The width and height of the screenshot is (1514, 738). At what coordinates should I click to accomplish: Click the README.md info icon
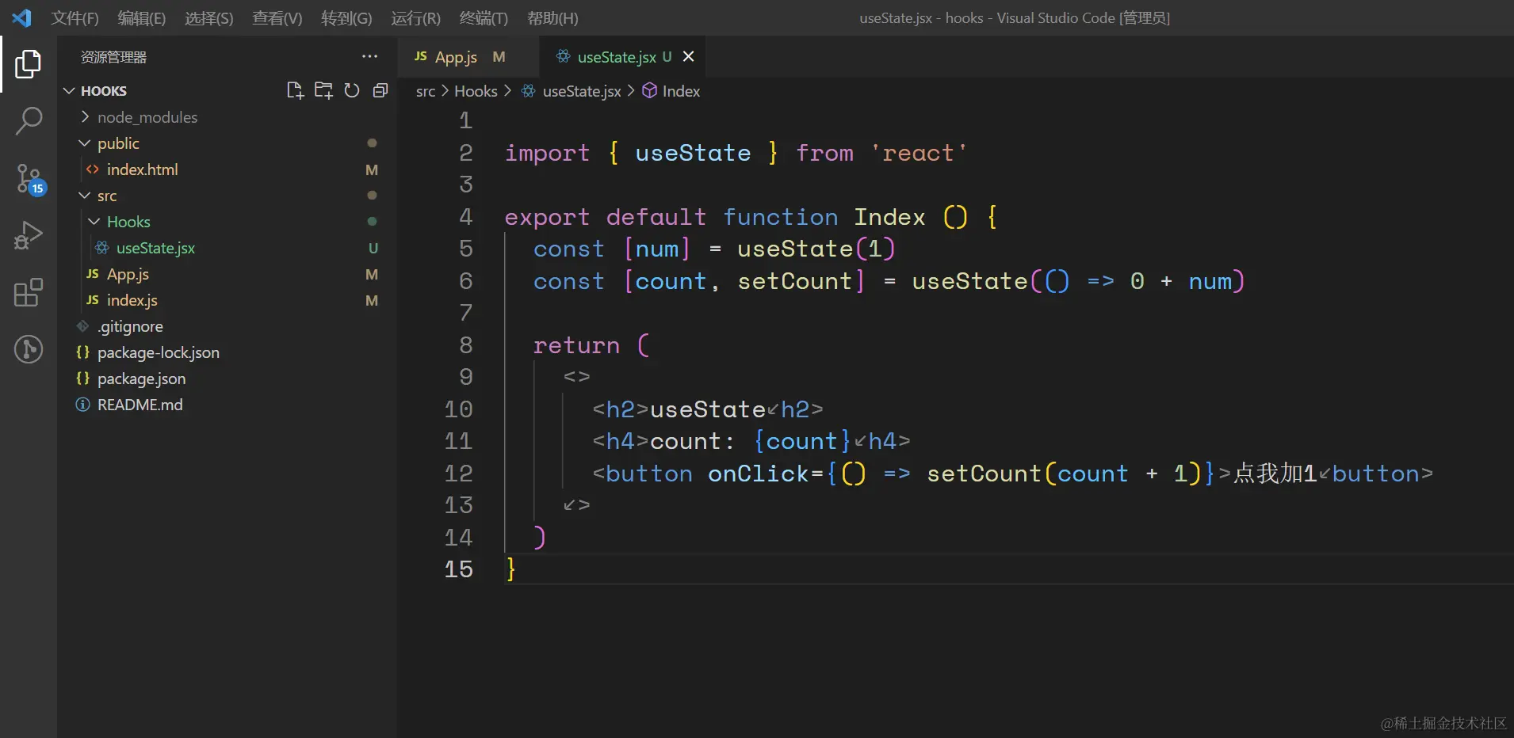pyautogui.click(x=82, y=405)
